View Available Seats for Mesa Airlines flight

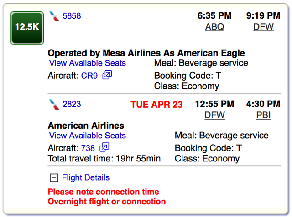tap(87, 63)
